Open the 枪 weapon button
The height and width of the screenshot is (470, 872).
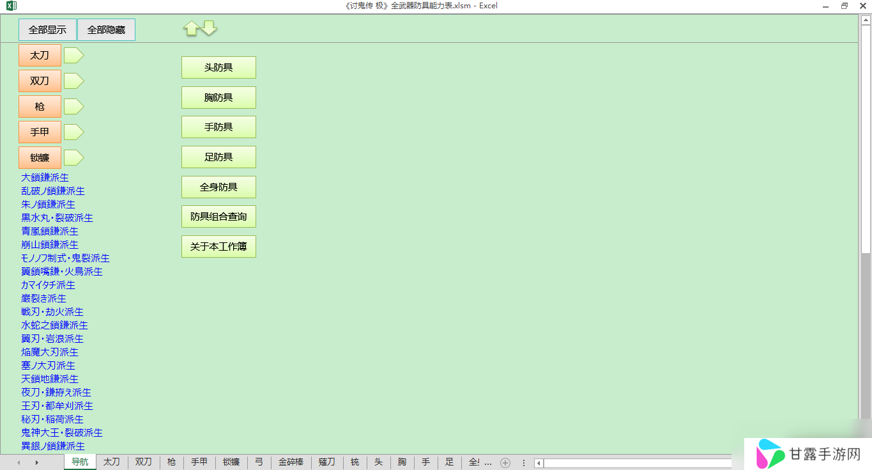click(40, 107)
